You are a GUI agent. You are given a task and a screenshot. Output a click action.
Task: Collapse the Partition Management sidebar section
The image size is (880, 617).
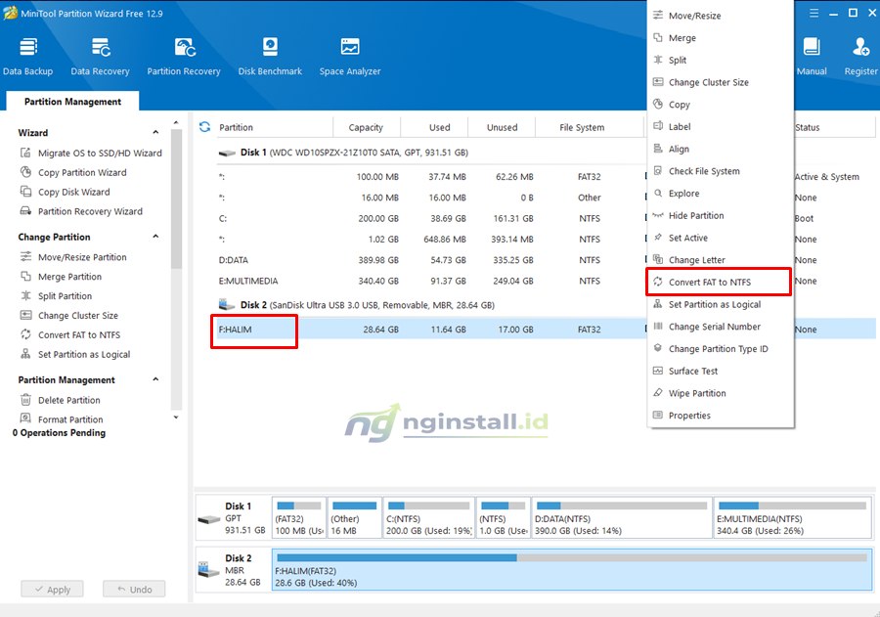pyautogui.click(x=155, y=379)
